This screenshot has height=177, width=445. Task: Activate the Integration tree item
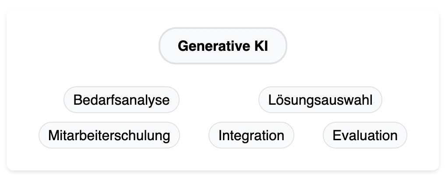click(x=251, y=135)
